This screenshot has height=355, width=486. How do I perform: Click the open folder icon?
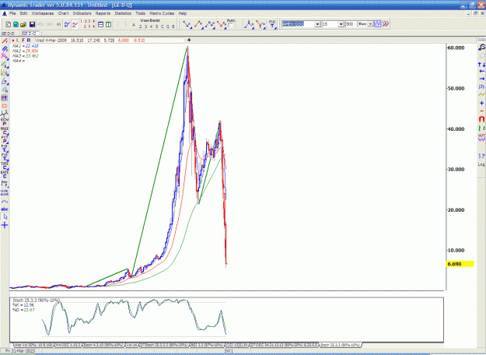[x=23, y=24]
